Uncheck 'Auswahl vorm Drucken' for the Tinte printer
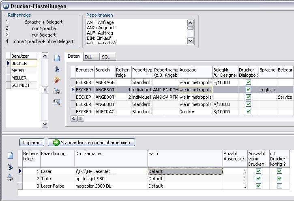294x201 pixels. pyautogui.click(x=258, y=179)
